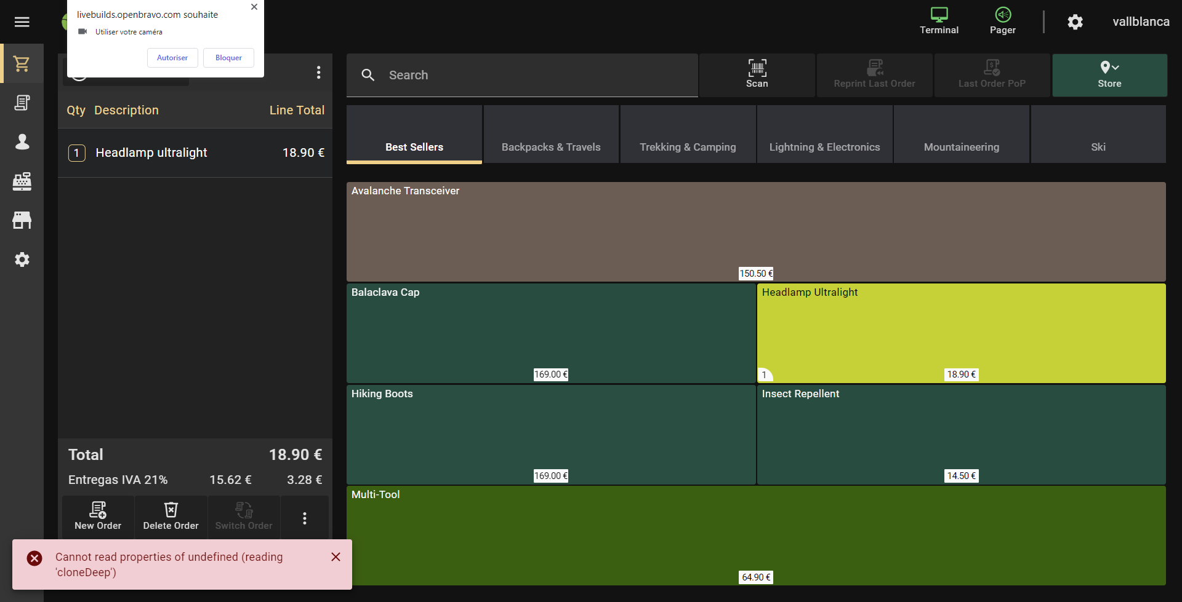Open the receipts sidebar icon
Viewport: 1182px width, 602px height.
point(22,103)
